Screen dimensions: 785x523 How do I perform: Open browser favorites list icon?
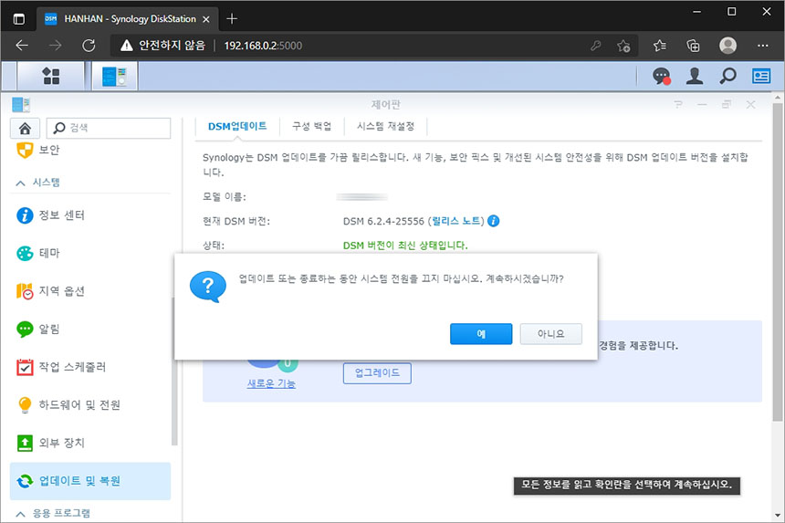pos(659,46)
